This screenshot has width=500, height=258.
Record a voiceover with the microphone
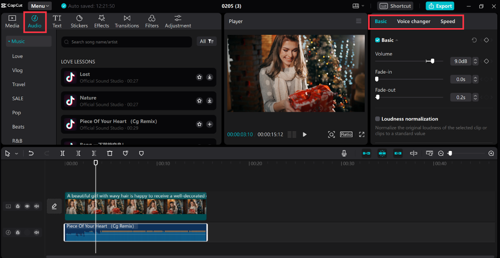click(x=344, y=153)
